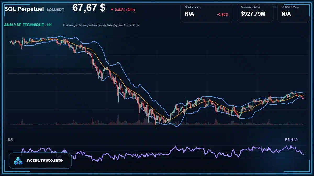Click the Vol/Mkt Cap card
The height and width of the screenshot is (176, 314).
pos(294,13)
